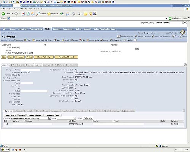Open the View Default dropdown
Image resolution: width=190 pixels, height=152 pixels.
[88, 118]
